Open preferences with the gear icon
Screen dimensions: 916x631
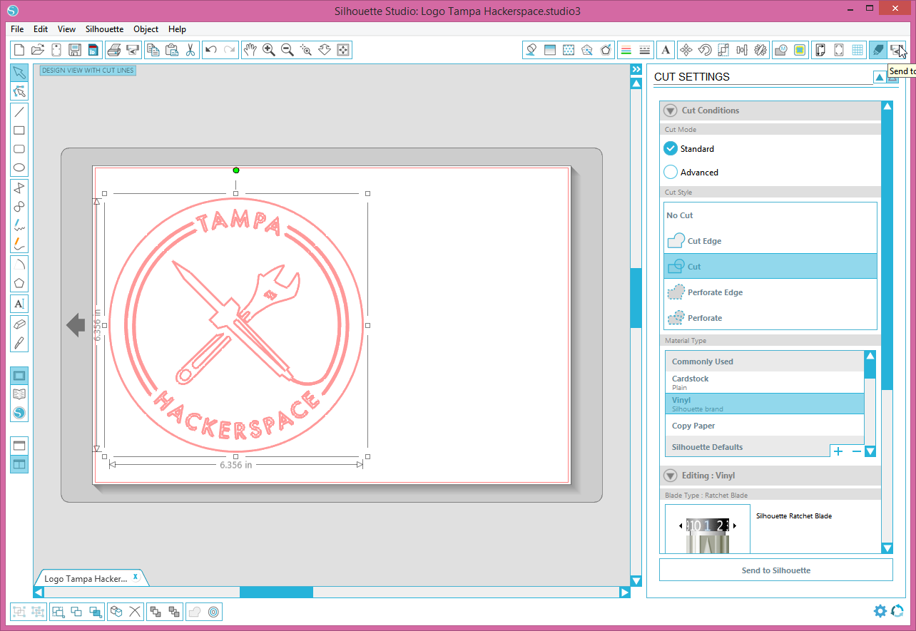[x=880, y=611]
